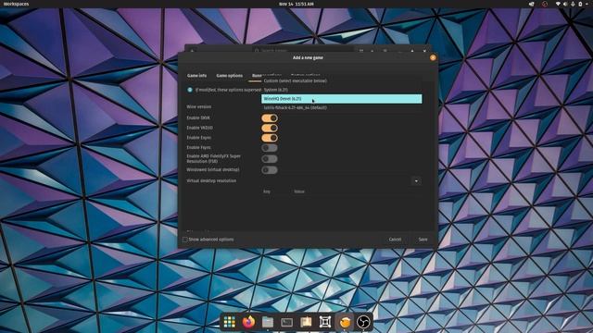Switch to the Game options tab

230,76
